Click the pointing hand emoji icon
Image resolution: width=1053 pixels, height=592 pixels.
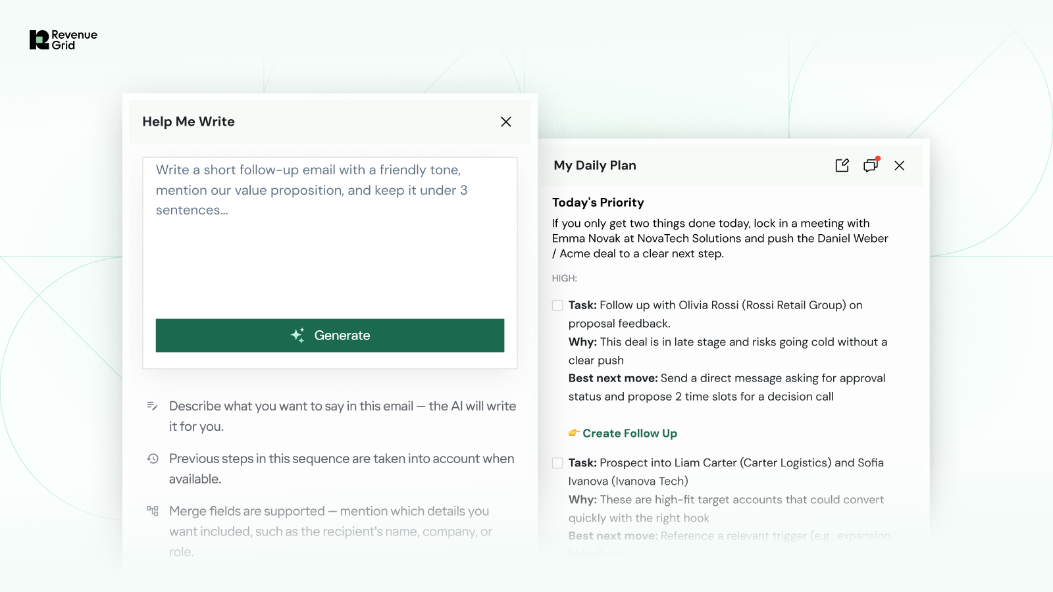pos(574,433)
